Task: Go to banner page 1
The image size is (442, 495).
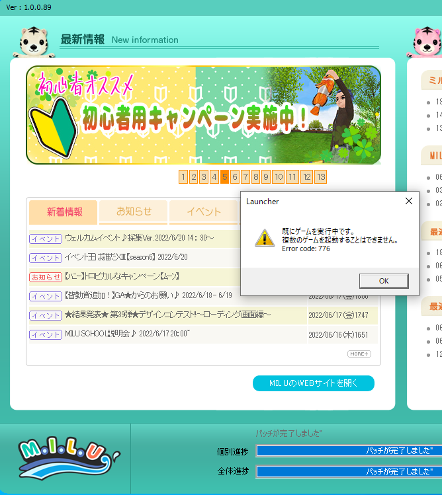Action: pos(183,176)
